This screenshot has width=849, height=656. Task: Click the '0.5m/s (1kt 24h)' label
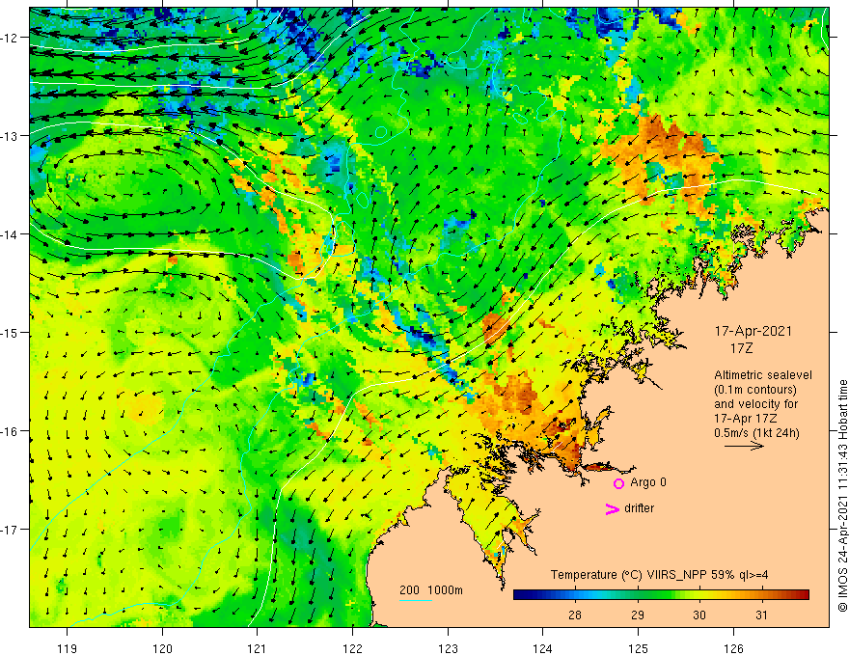756,433
